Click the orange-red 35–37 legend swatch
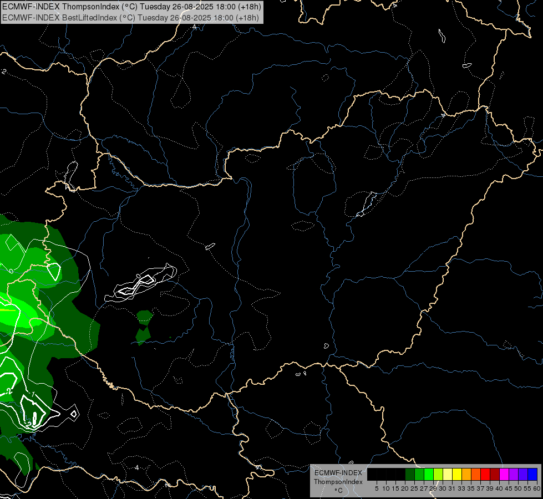Screen dimensions: 543x499 coord(476,474)
